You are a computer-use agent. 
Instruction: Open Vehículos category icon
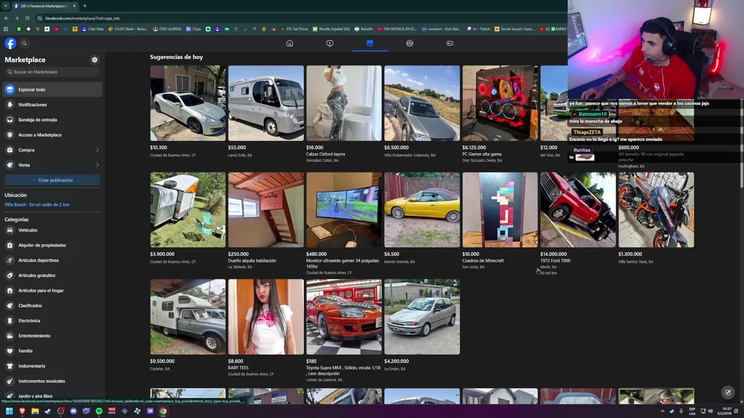(10, 230)
